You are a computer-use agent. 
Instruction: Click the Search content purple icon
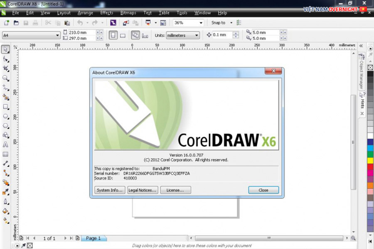(x=113, y=23)
